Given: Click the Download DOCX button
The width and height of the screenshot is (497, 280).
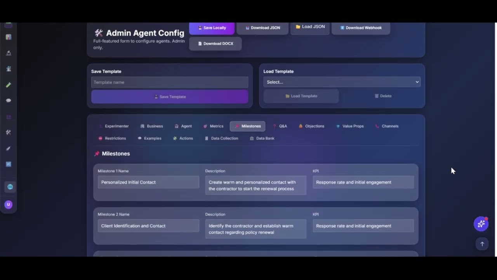Looking at the screenshot, I should [215, 44].
